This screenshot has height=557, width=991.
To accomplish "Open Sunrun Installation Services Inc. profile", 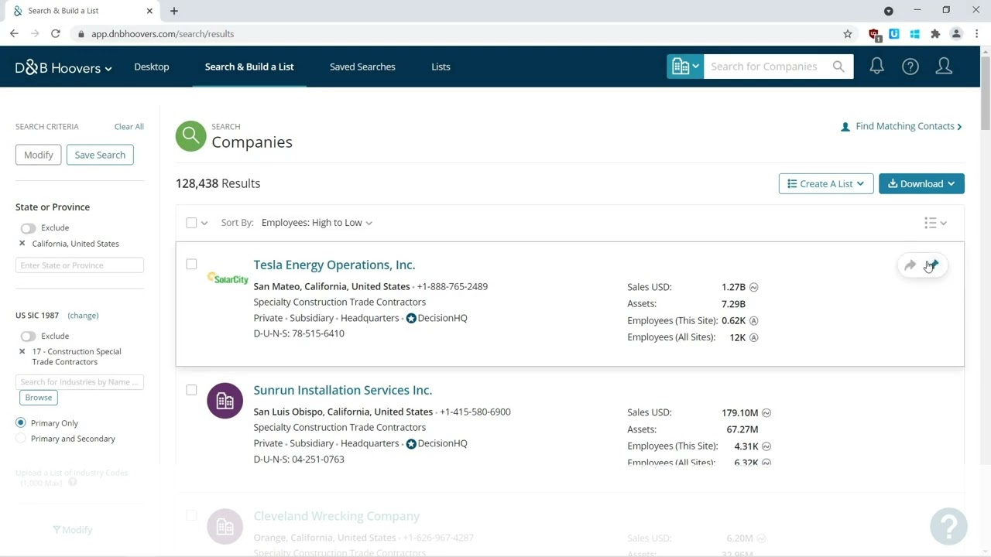I will pyautogui.click(x=343, y=390).
